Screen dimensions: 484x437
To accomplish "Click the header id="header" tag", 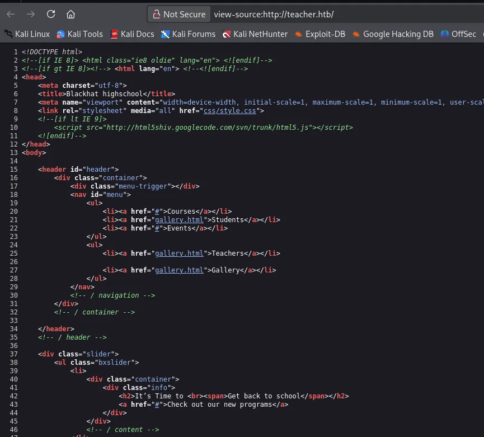I will pos(78,170).
